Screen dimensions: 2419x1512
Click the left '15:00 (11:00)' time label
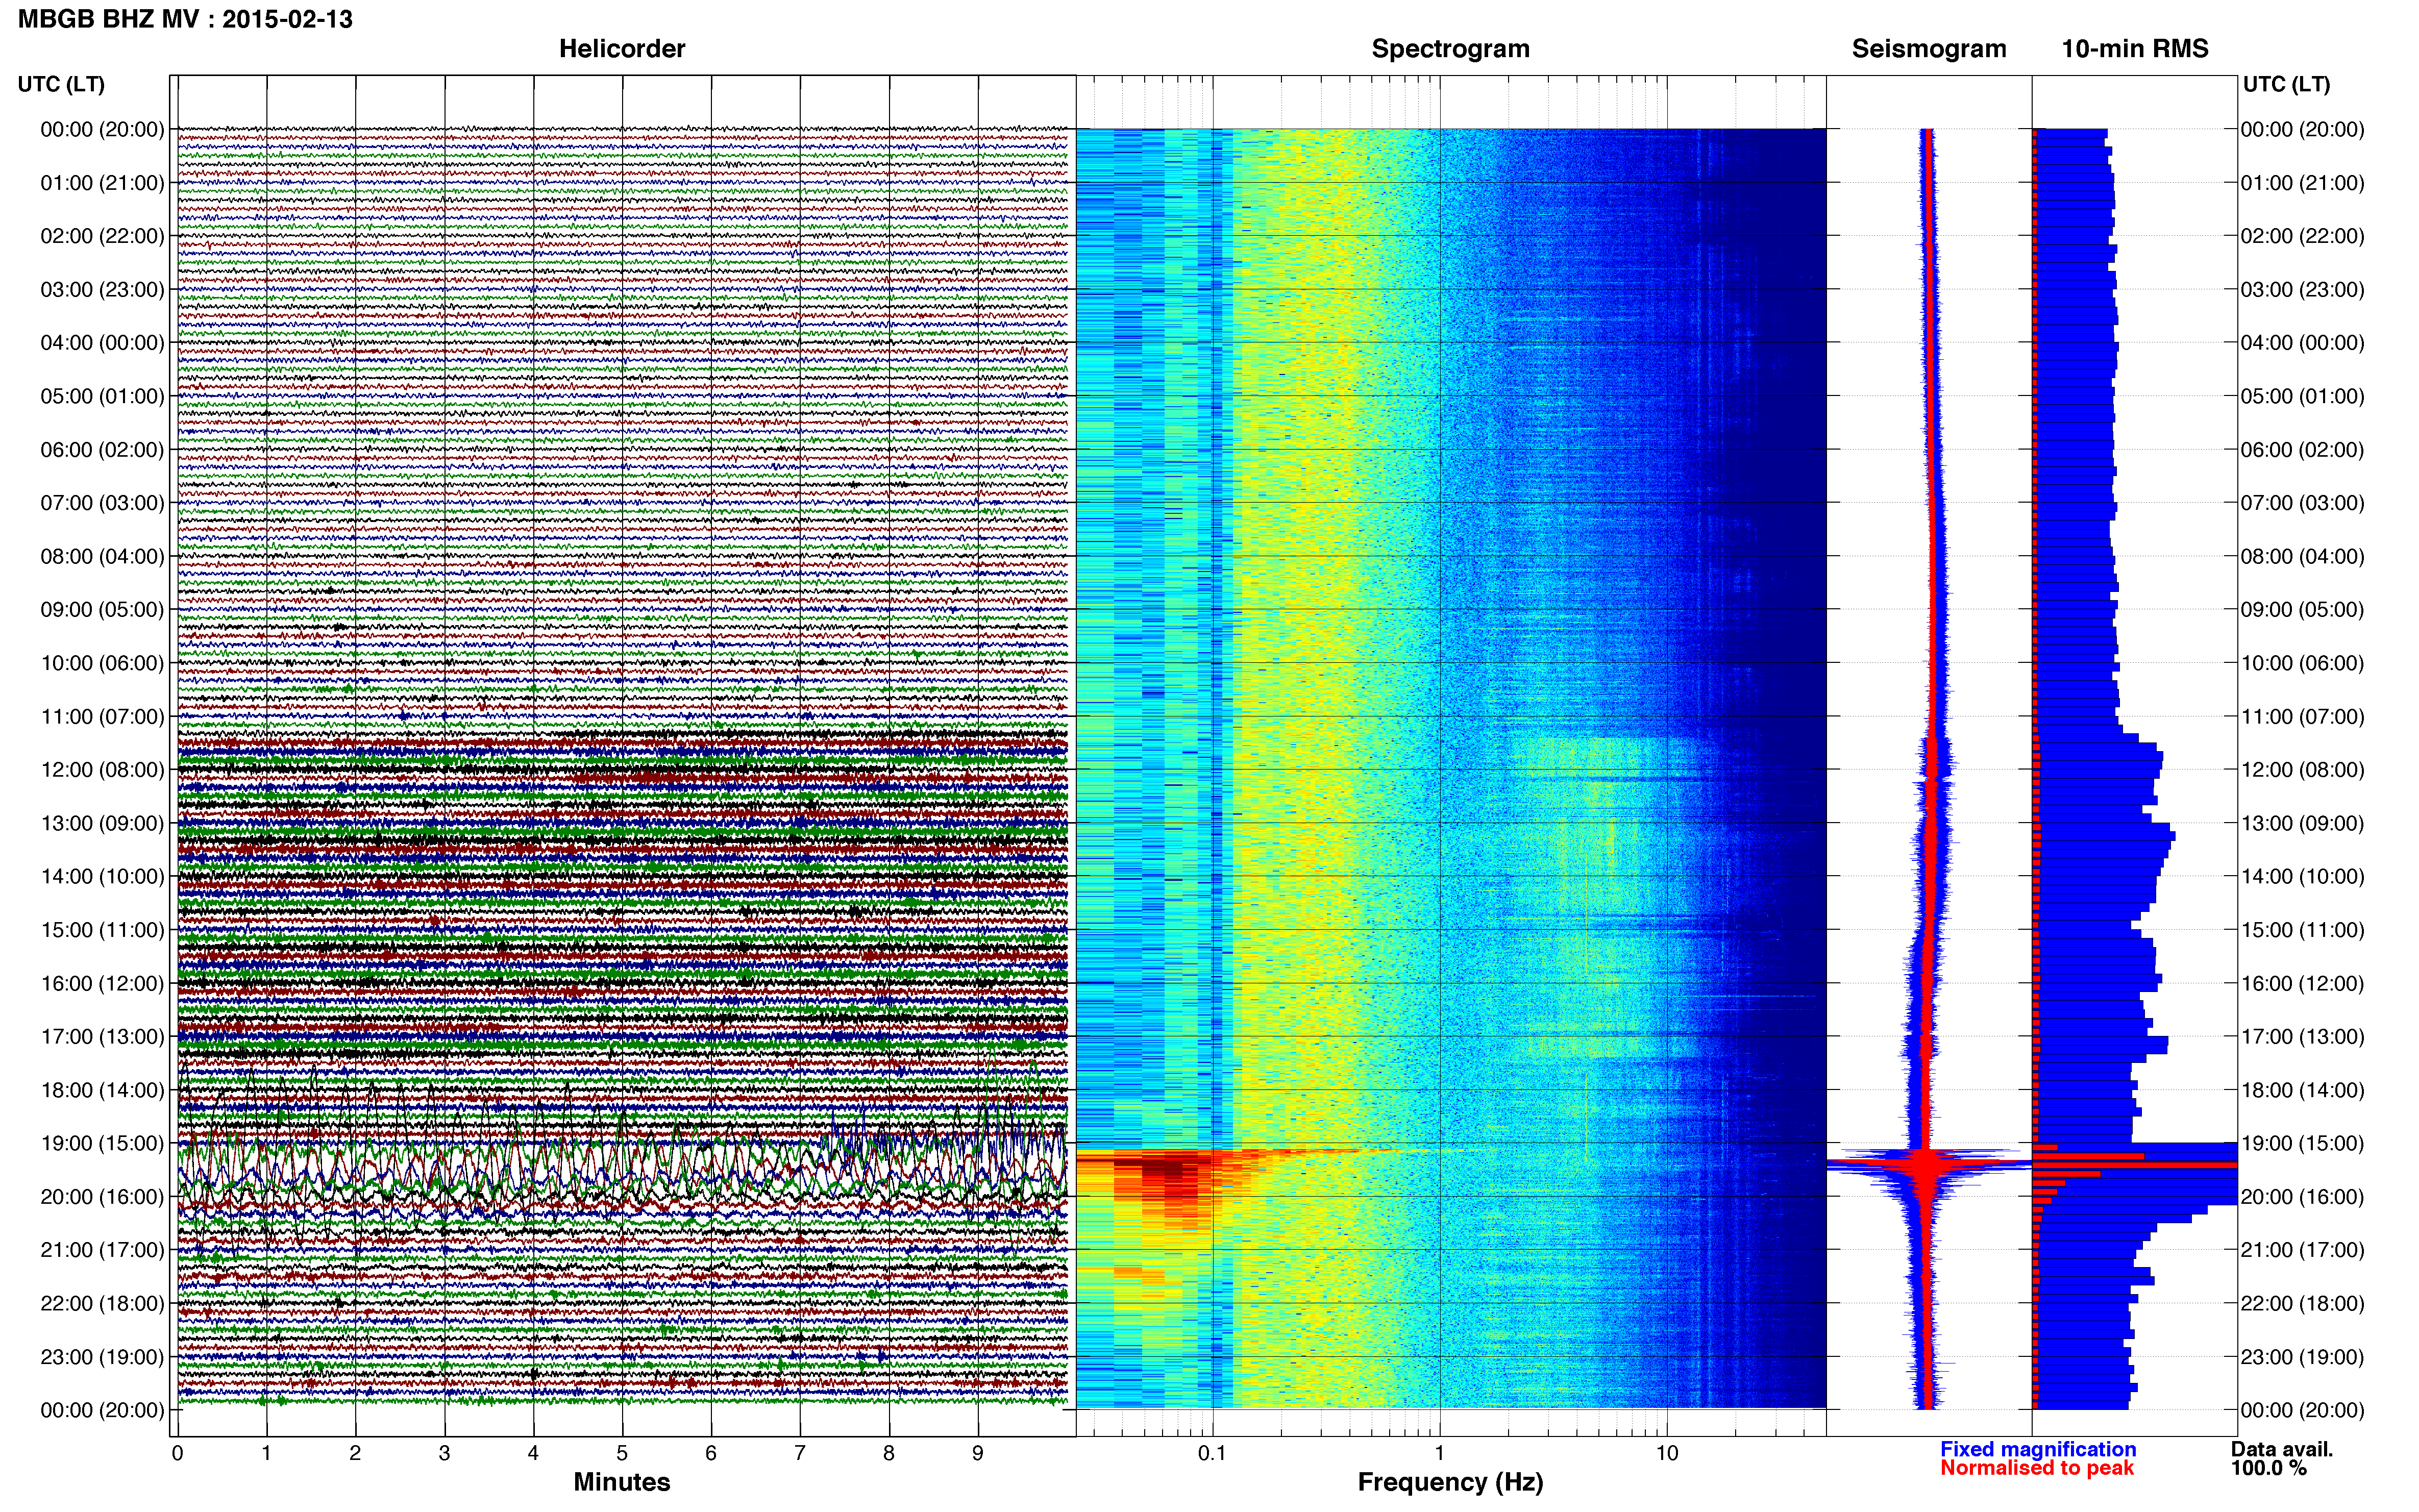[102, 930]
